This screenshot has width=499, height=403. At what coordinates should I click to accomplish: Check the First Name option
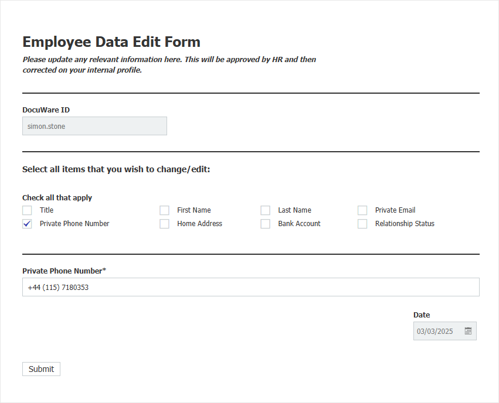(x=164, y=210)
